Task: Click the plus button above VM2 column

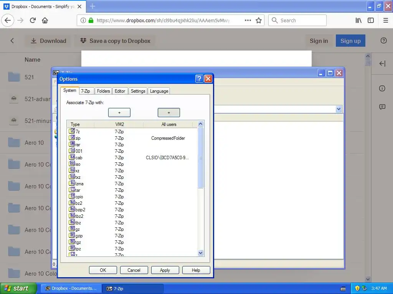Action: point(119,113)
